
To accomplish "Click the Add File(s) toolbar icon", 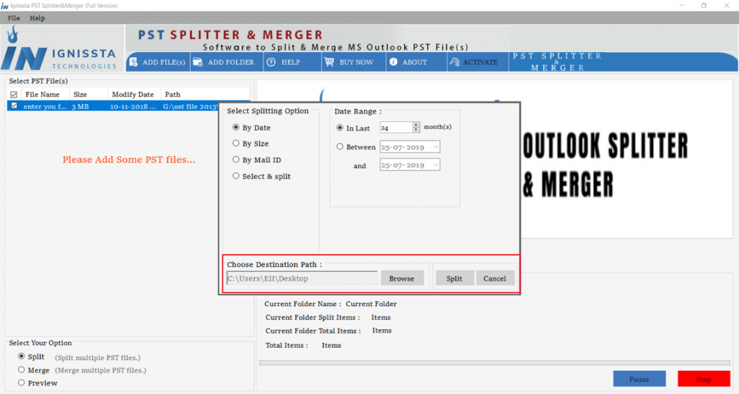I will click(134, 62).
